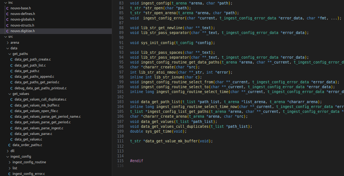The height and width of the screenshot is (176, 344).
Task: Click C icon of data_get_values_parse.c
Action: coord(12,134)
